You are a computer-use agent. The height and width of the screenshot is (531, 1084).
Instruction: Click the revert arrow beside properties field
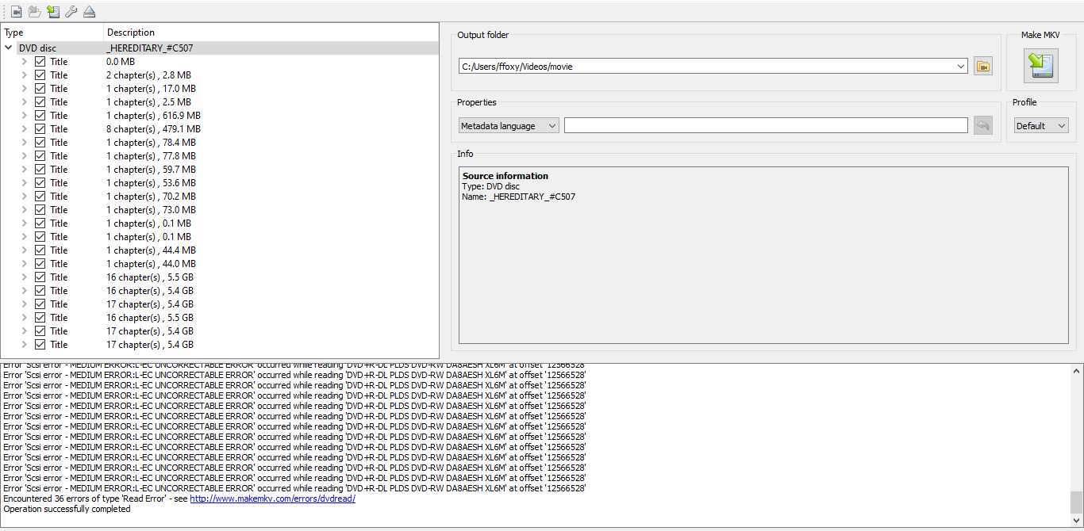click(x=983, y=125)
